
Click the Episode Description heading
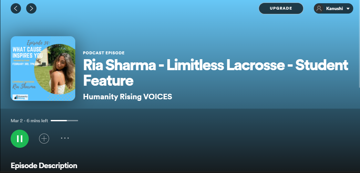pyautogui.click(x=44, y=166)
